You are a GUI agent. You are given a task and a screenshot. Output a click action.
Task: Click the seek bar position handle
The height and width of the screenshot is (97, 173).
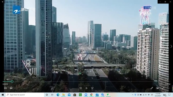(x=12, y=81)
